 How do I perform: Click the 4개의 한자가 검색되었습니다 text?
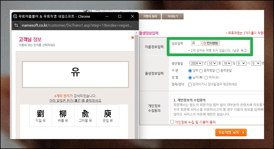(75, 96)
